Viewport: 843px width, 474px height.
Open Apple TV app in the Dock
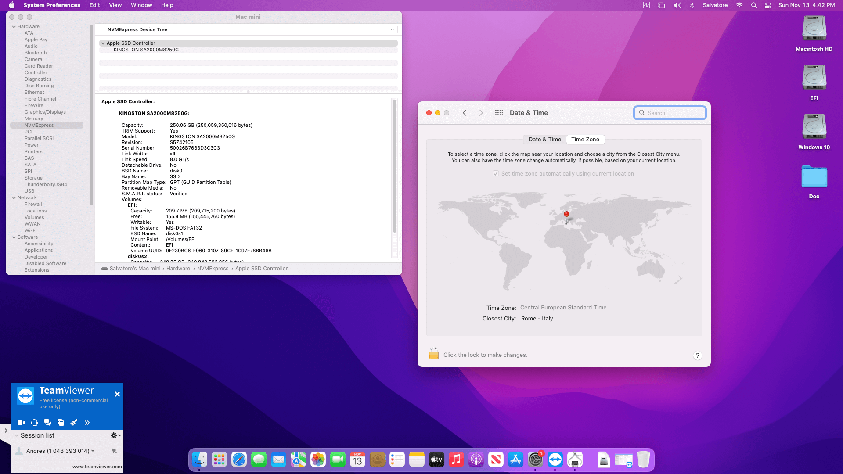(436, 460)
